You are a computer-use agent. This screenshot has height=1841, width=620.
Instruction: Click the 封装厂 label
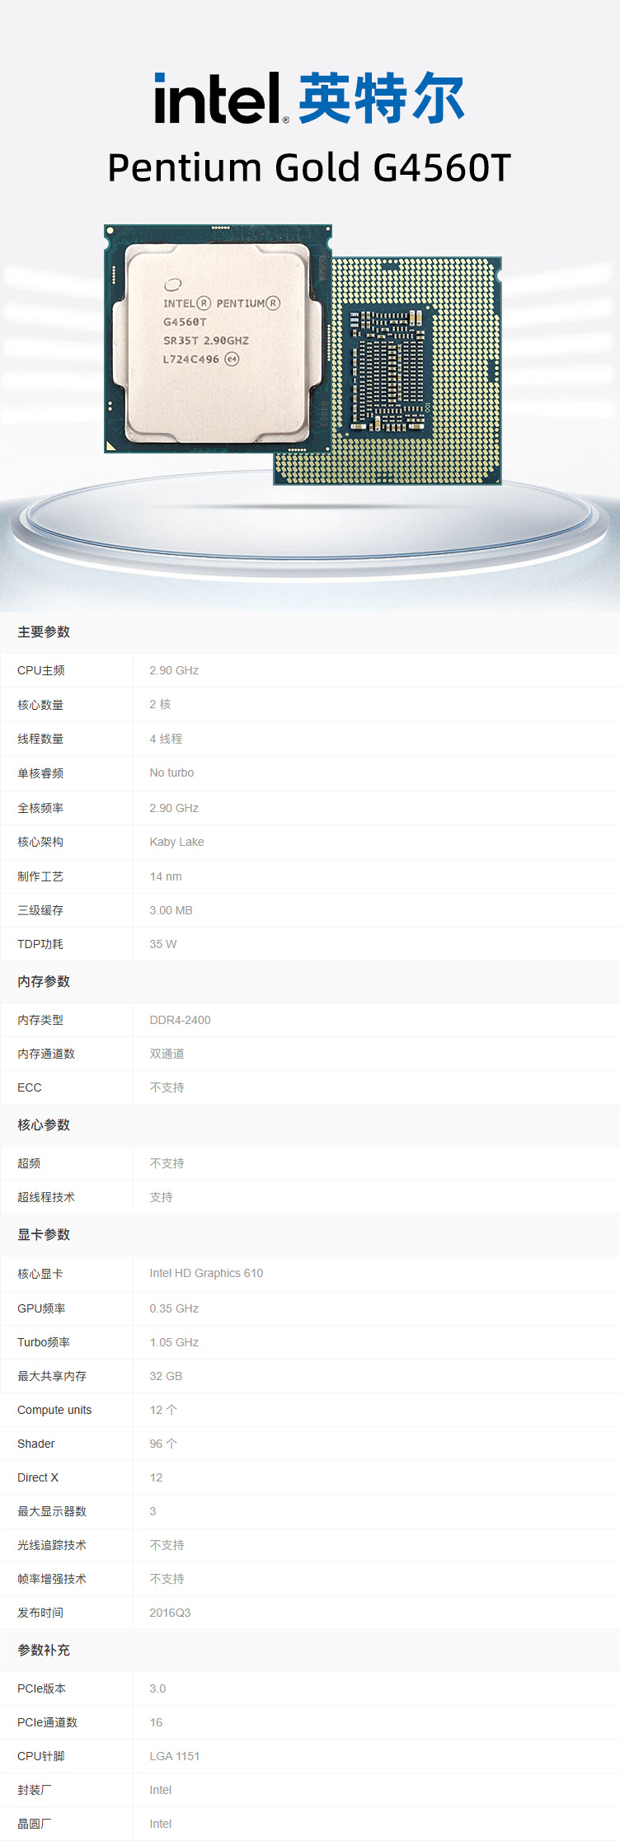click(35, 1790)
